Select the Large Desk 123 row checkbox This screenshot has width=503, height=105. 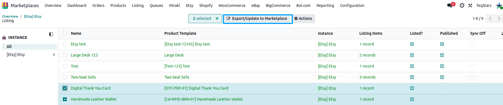[65, 55]
